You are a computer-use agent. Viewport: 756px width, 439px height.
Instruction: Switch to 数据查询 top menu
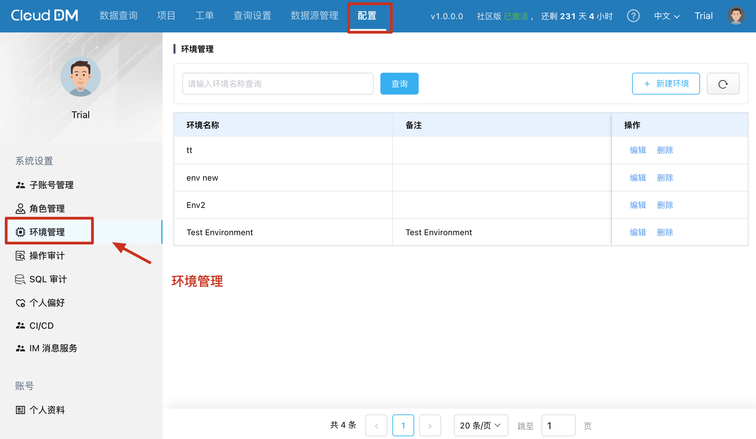pos(118,16)
